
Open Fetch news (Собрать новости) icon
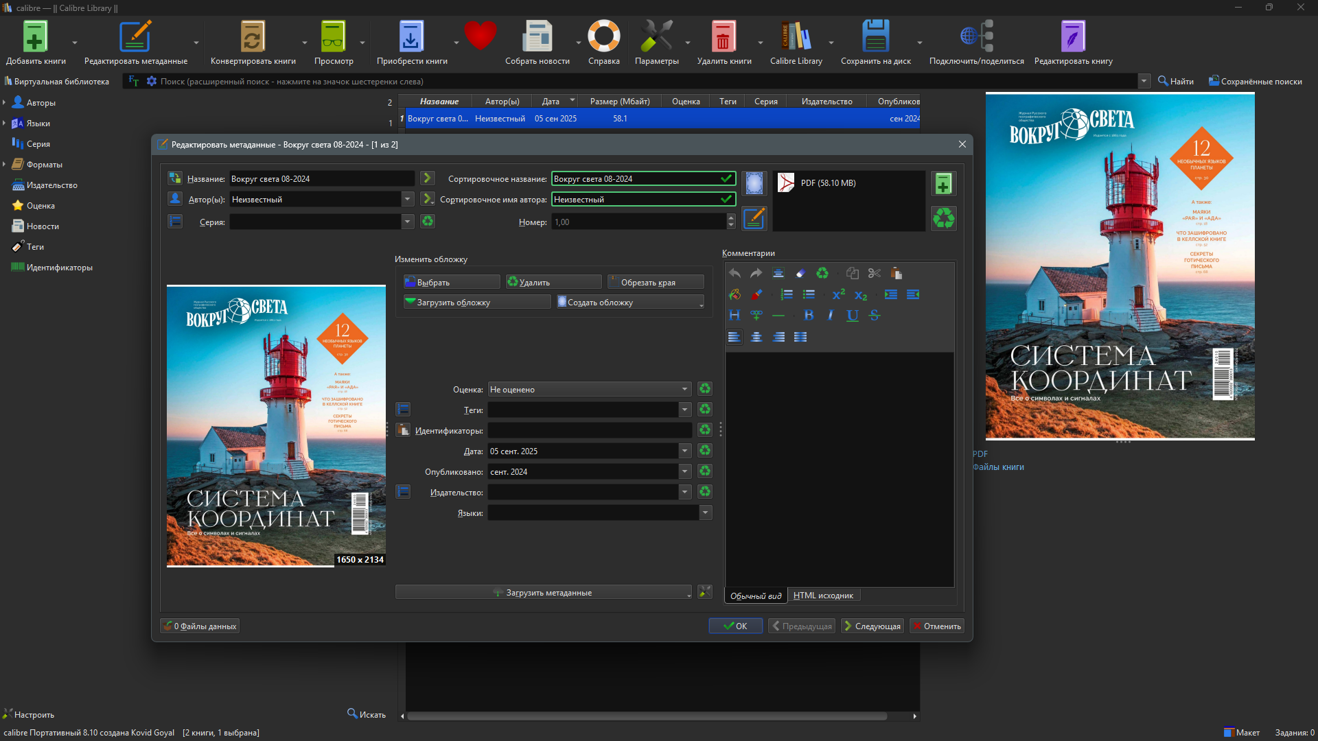pos(537,36)
